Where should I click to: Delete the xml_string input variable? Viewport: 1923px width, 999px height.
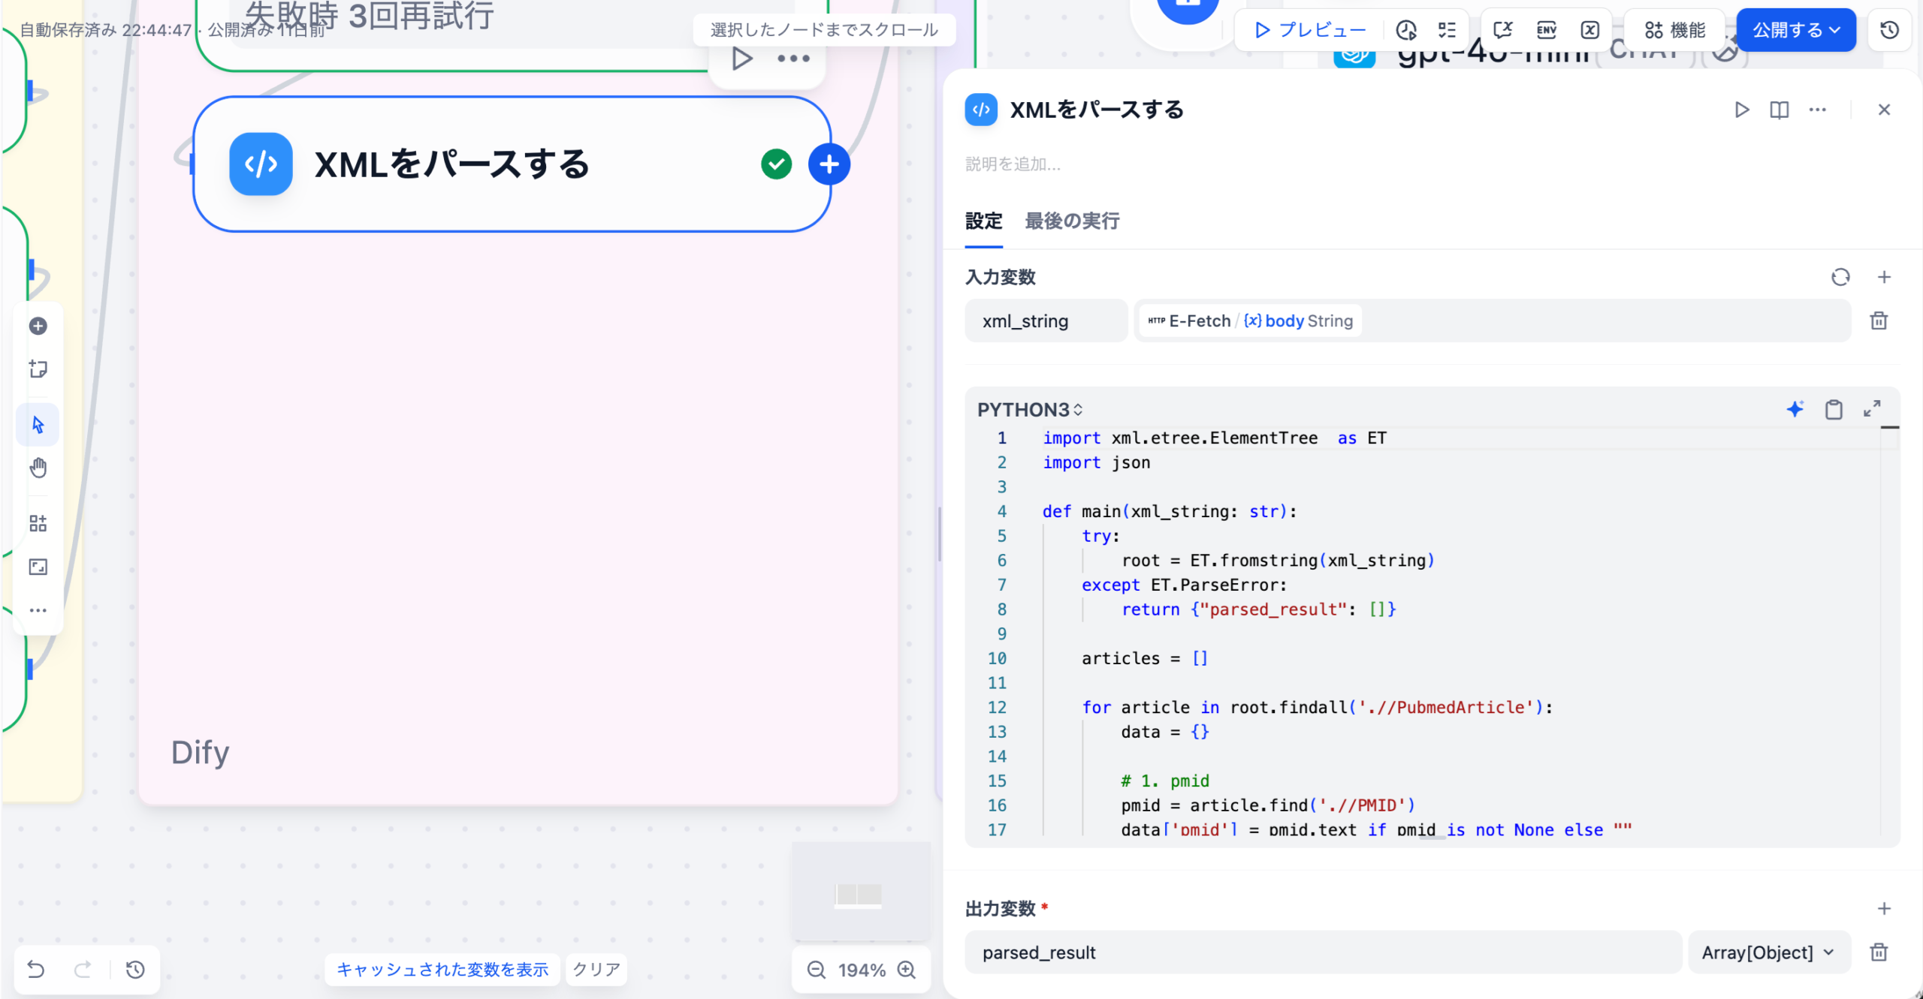pos(1879,320)
